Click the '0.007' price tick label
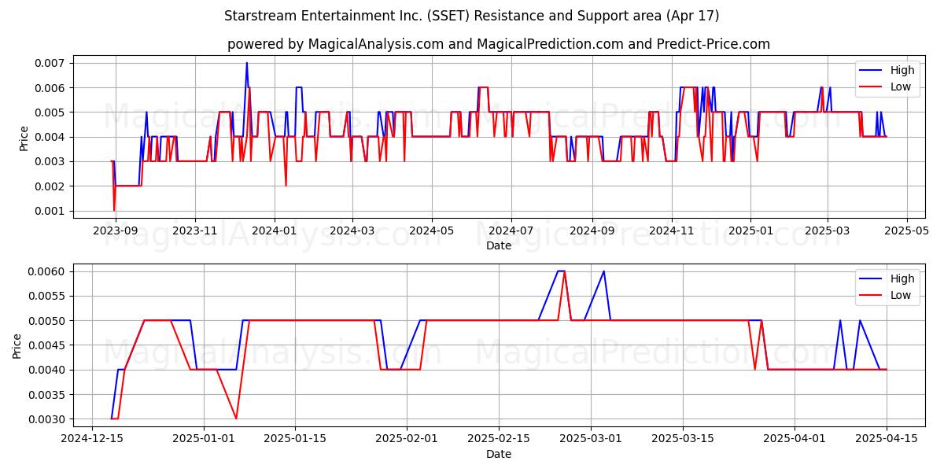 (51, 63)
